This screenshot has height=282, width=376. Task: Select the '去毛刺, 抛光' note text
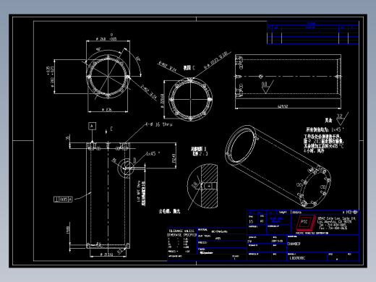(169, 211)
